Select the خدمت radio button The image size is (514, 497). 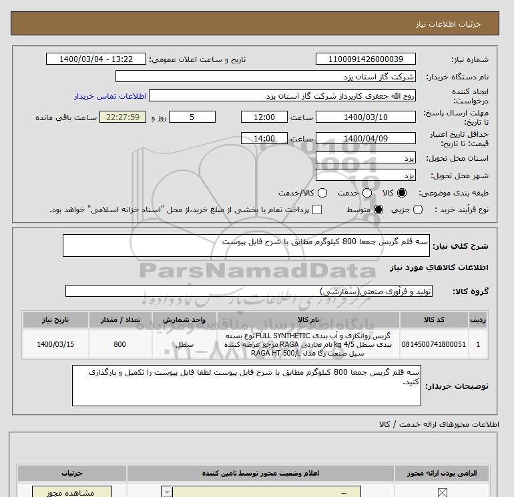tap(367, 193)
